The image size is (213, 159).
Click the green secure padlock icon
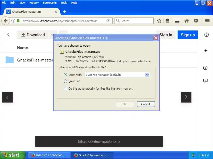(18, 21)
